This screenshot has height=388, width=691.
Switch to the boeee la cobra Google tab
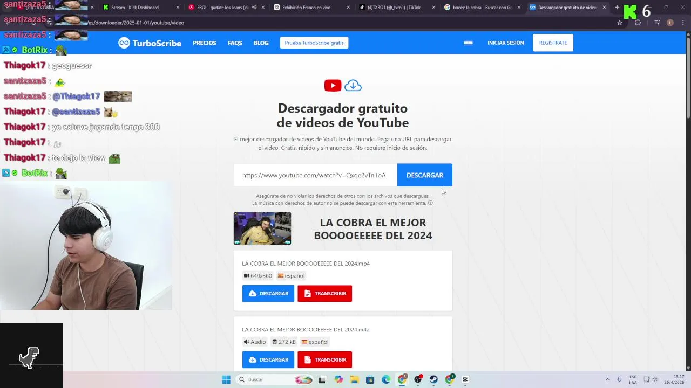tap(482, 8)
